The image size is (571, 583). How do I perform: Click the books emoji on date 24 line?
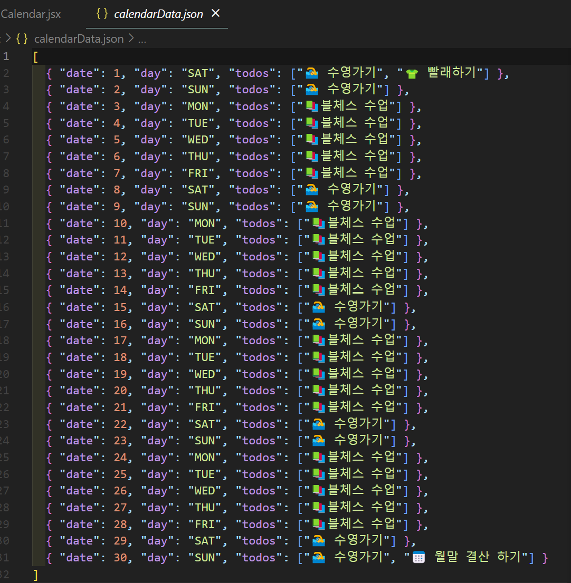[x=319, y=458]
